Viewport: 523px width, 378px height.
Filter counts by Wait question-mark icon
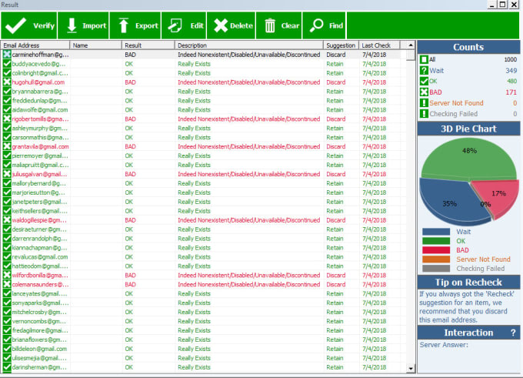(x=424, y=71)
